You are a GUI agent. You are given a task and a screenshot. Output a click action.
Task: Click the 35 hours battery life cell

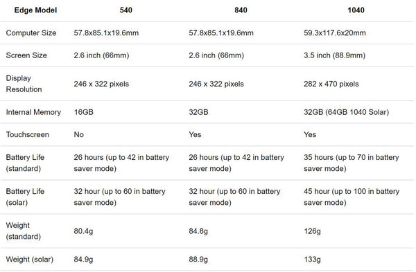coord(352,163)
